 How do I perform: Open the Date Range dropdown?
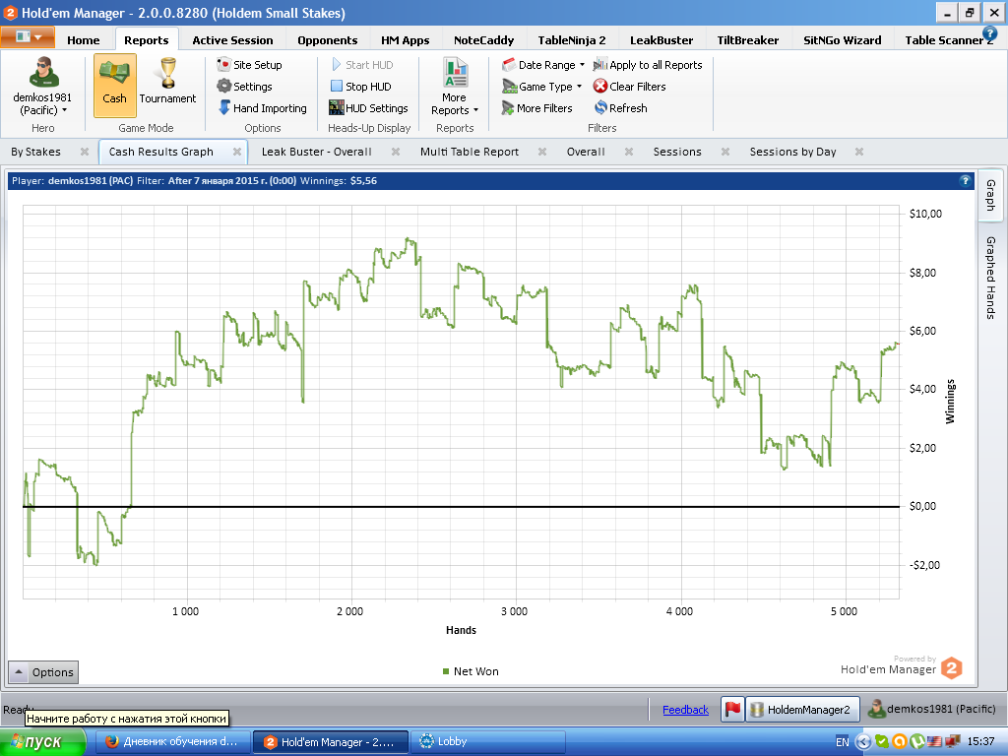[543, 65]
